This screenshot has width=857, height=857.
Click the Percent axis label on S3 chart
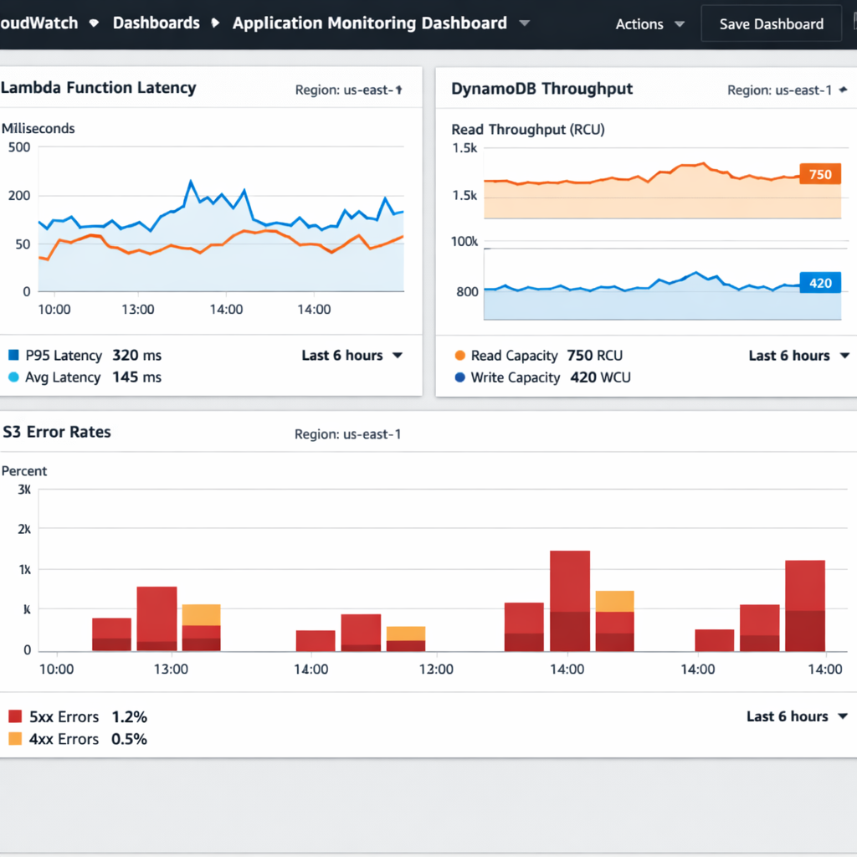point(24,471)
